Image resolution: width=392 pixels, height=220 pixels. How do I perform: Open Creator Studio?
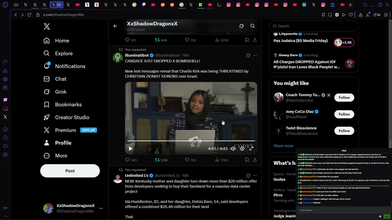tap(66, 117)
